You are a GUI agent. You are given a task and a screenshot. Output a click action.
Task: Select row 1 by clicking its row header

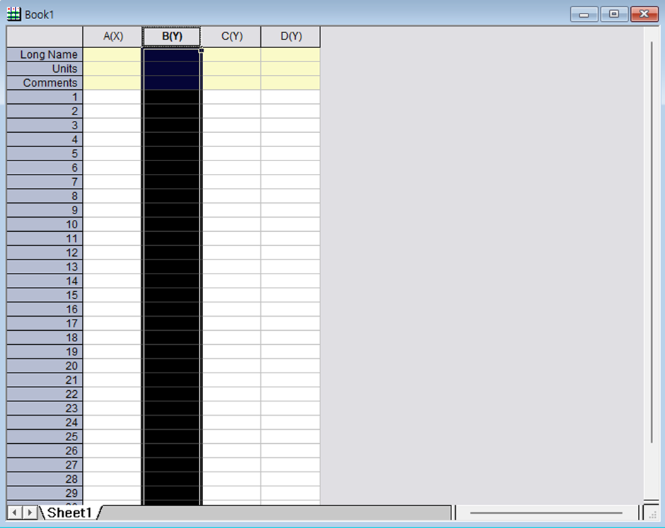pyautogui.click(x=44, y=97)
